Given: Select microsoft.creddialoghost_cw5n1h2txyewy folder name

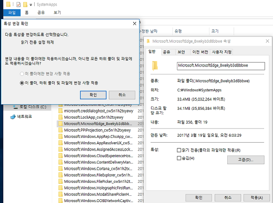Looking at the screenshot, I should click(99, 111).
